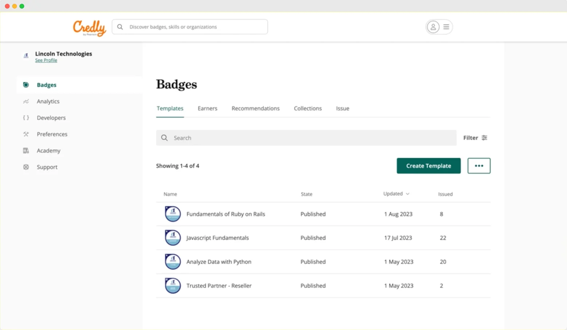Open Preferences using the tools icon
The image size is (567, 330).
tap(26, 134)
